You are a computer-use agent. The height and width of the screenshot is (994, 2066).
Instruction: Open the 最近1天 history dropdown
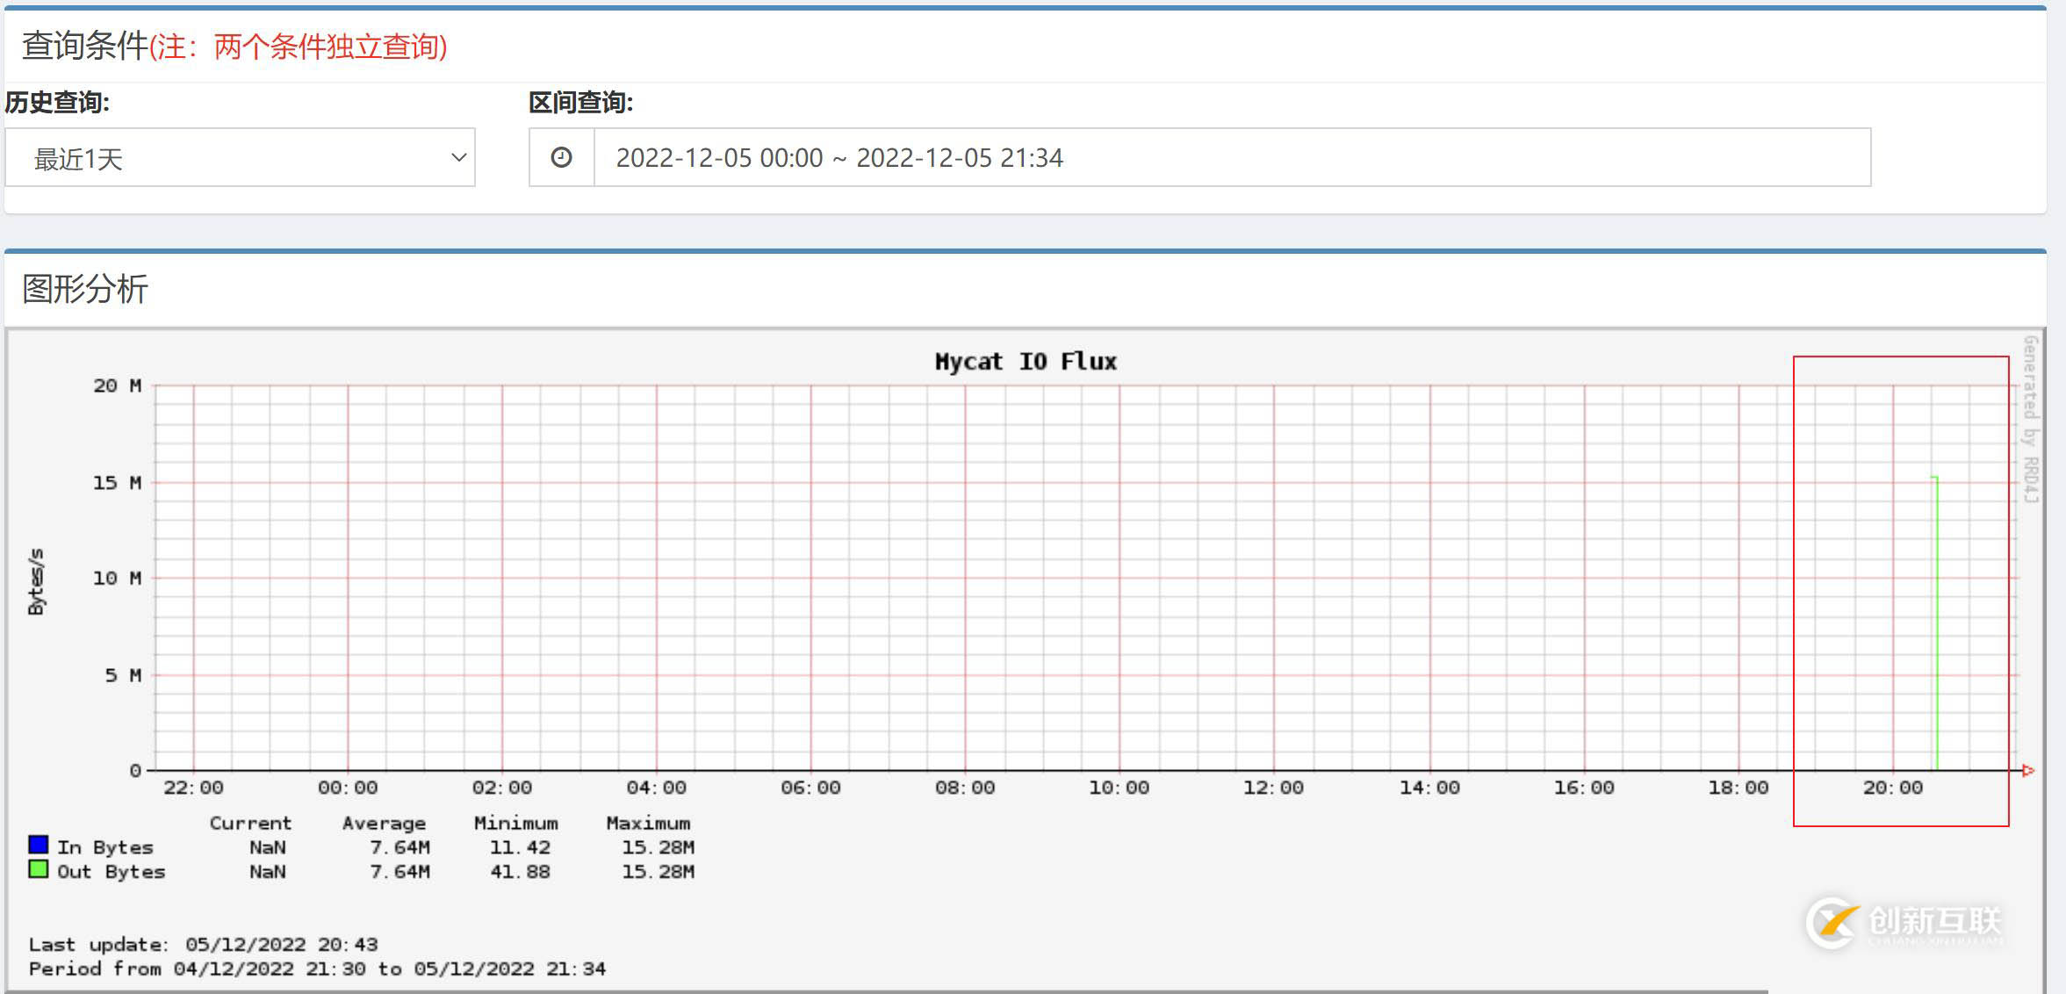click(239, 158)
